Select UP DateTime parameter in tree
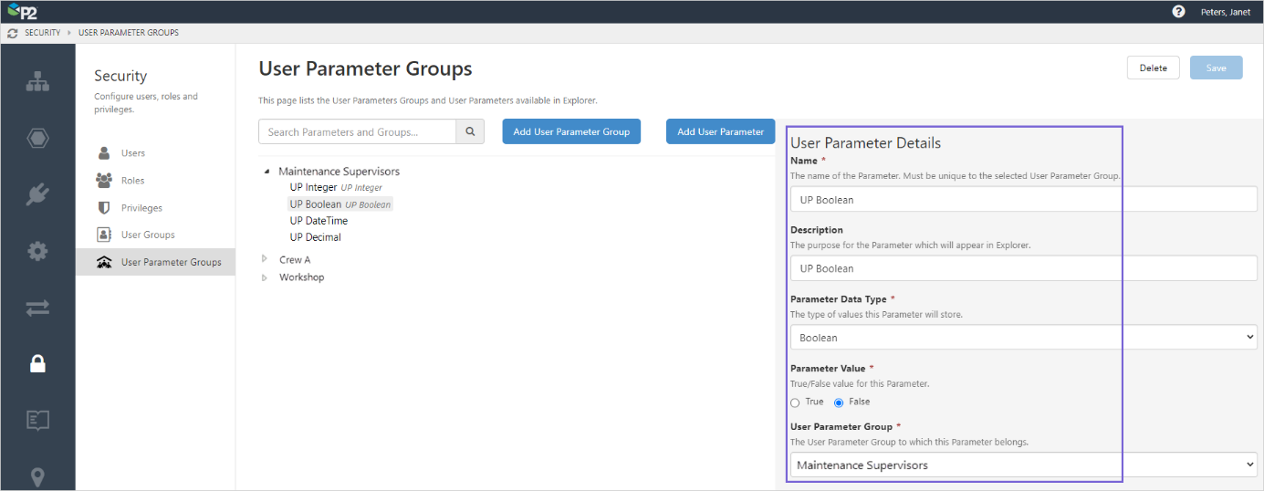 point(319,221)
